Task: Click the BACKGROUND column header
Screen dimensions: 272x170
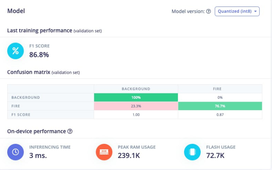Action: (136, 89)
